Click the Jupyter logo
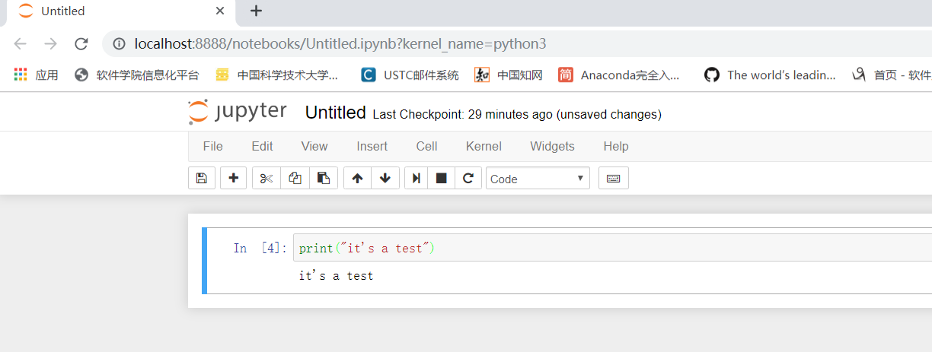Image resolution: width=932 pixels, height=352 pixels. point(238,112)
